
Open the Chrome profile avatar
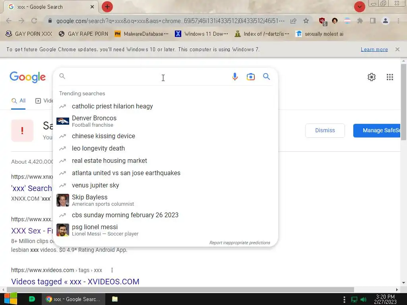(x=386, y=21)
